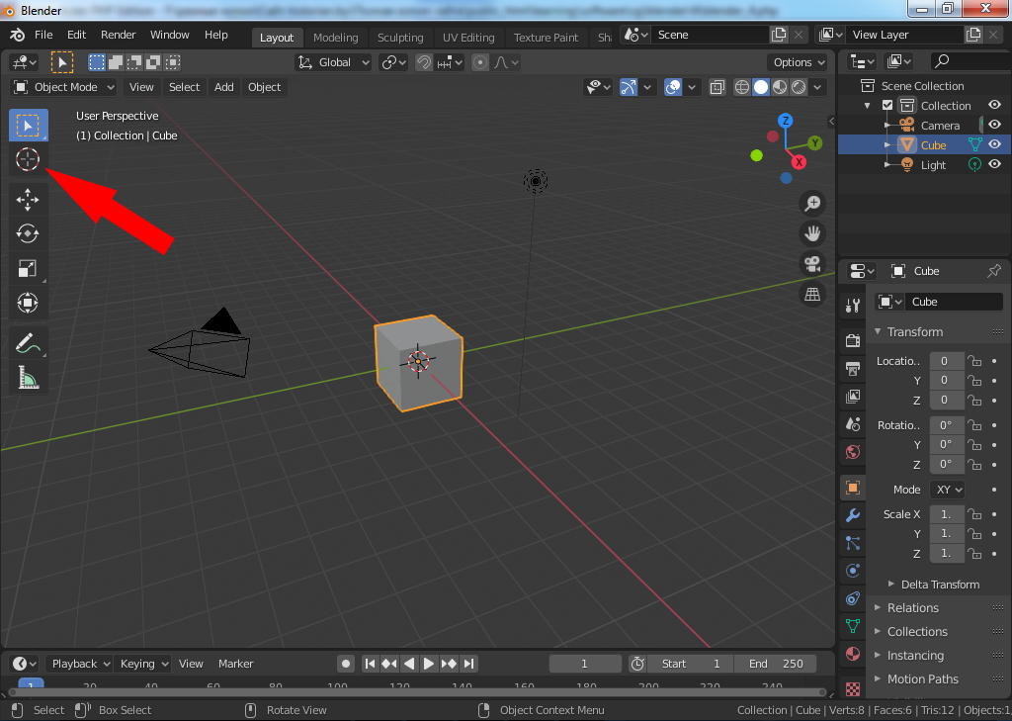Select the Annotate pencil tool
Viewport: 1012px width, 721px height.
(x=28, y=343)
